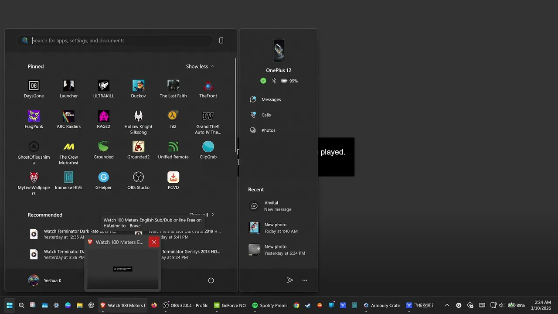
Task: Open Terminator Genisys 2015 recommended file
Action: pyautogui.click(x=191, y=254)
